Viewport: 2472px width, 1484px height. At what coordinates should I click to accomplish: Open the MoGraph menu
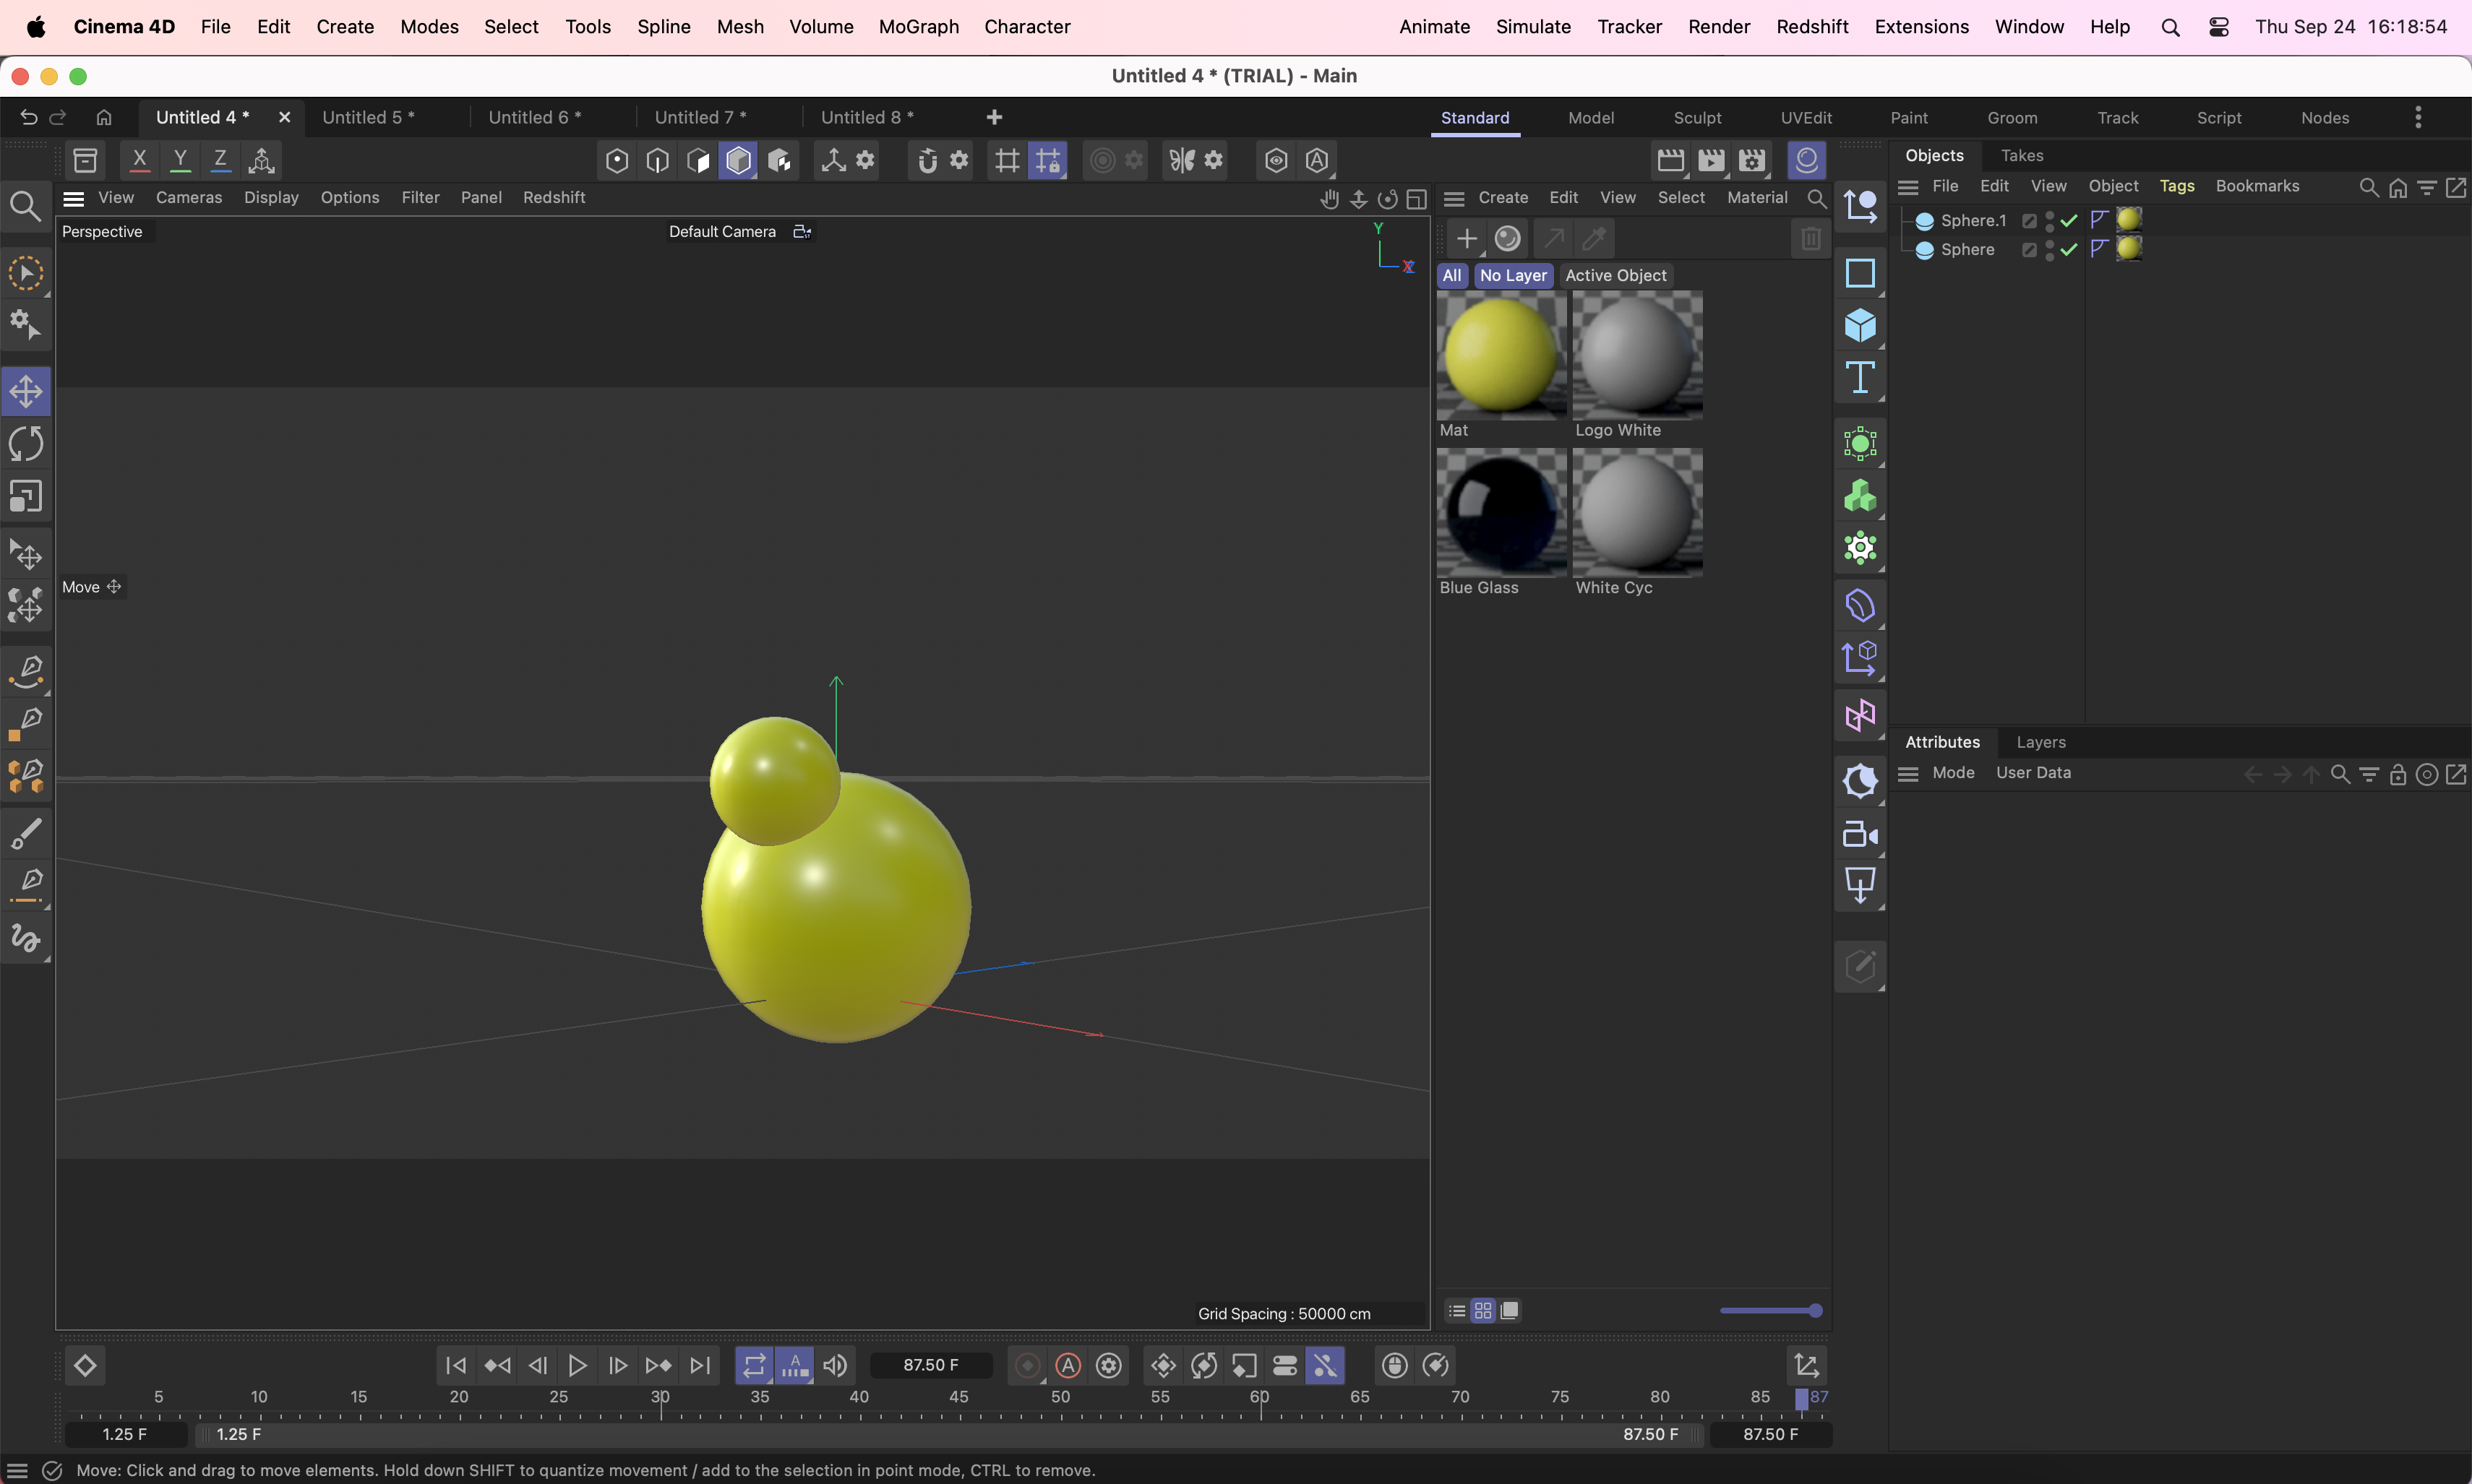(x=919, y=27)
